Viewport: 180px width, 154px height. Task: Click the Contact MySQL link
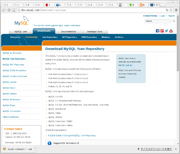pos(150,16)
